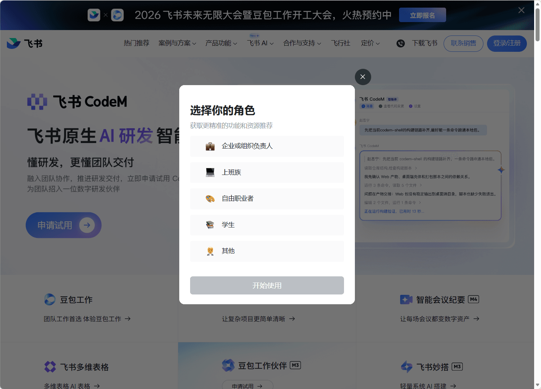Click the books icon for 学生

point(210,225)
